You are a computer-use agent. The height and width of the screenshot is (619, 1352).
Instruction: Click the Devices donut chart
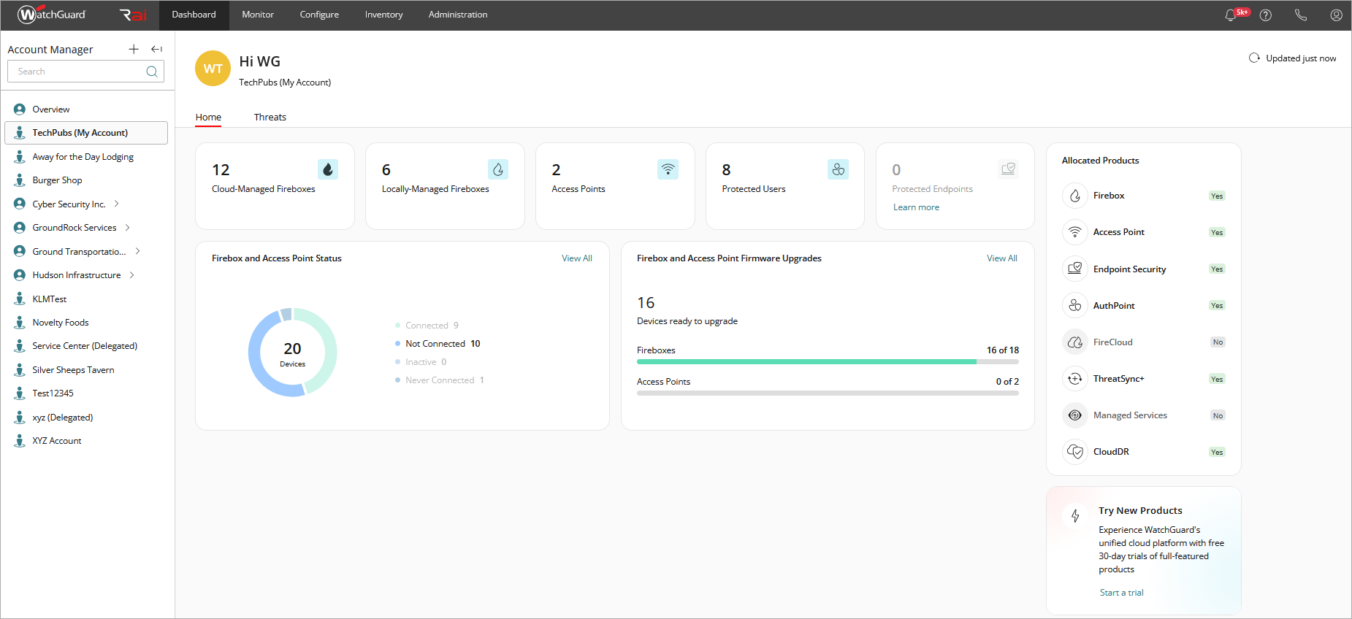[292, 353]
